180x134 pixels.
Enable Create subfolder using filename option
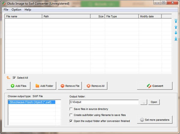(71, 115)
